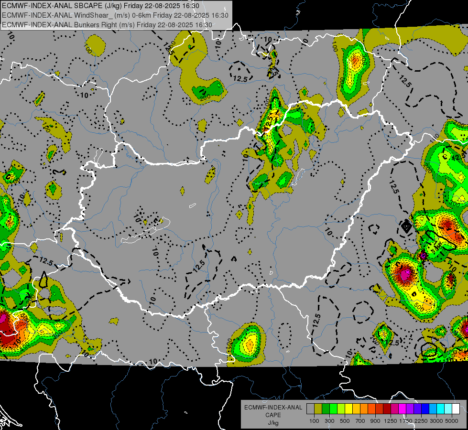Click the CAPE label in legend

point(273,415)
